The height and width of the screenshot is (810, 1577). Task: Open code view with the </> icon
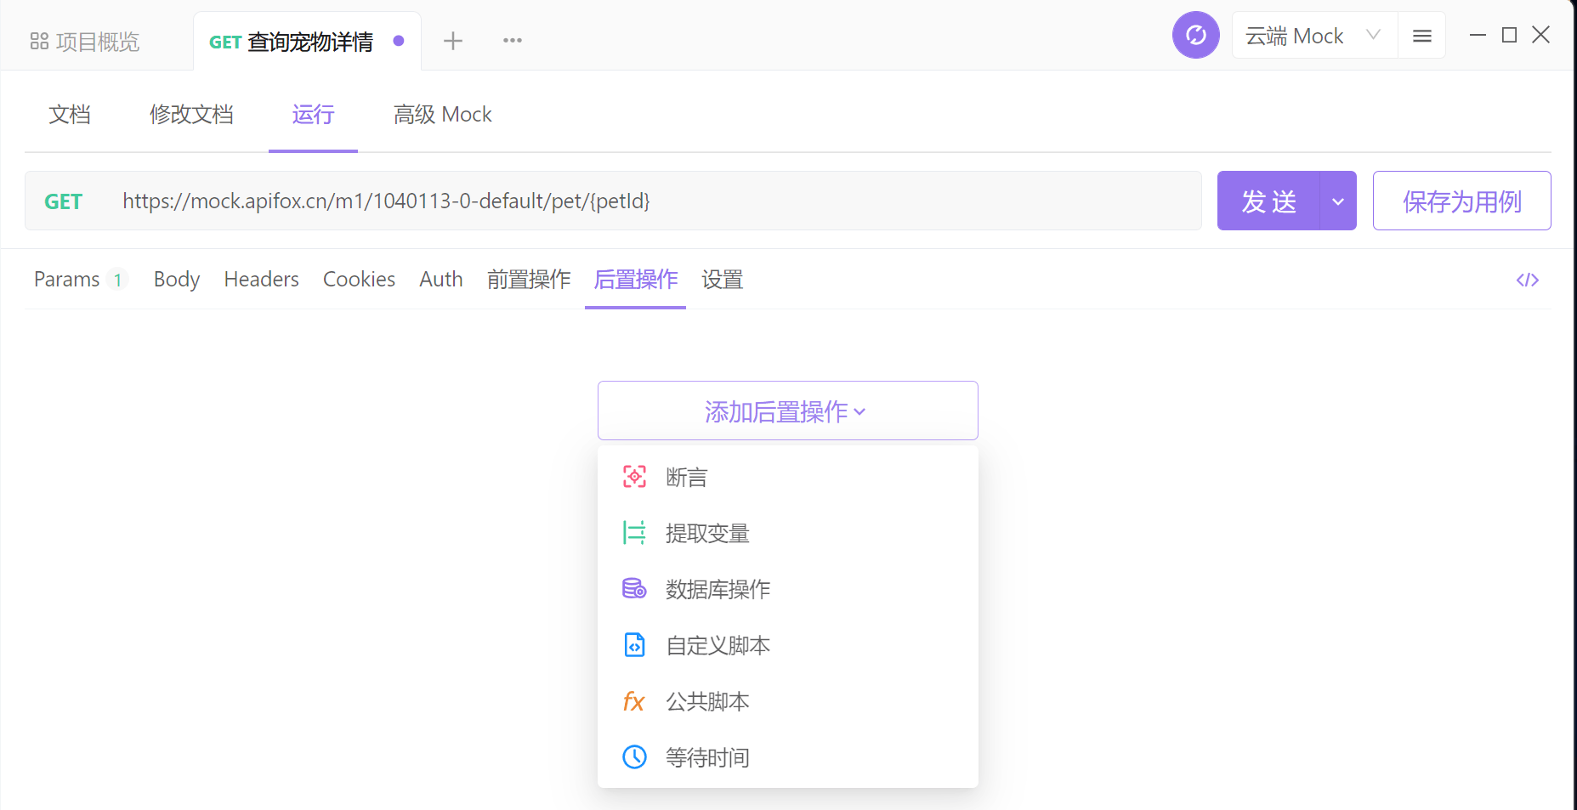1528,279
